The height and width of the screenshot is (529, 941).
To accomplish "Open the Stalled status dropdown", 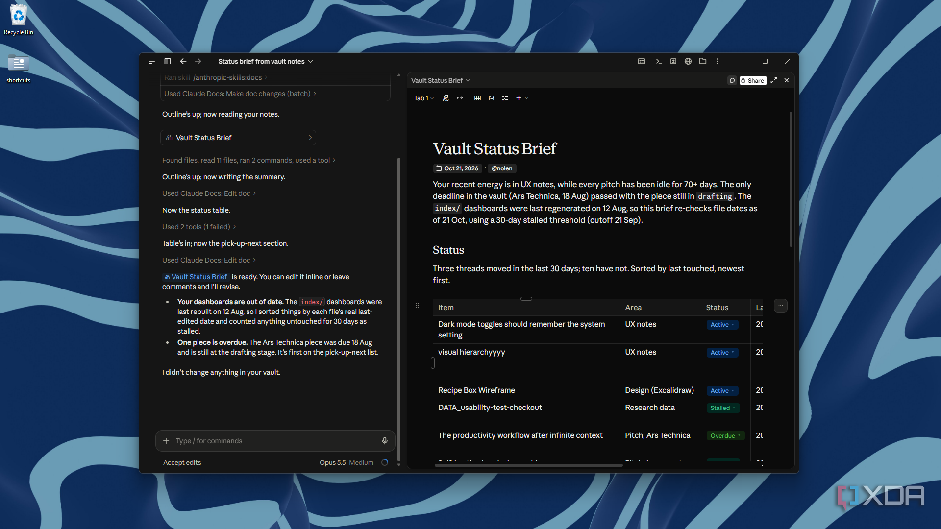I will 723,408.
